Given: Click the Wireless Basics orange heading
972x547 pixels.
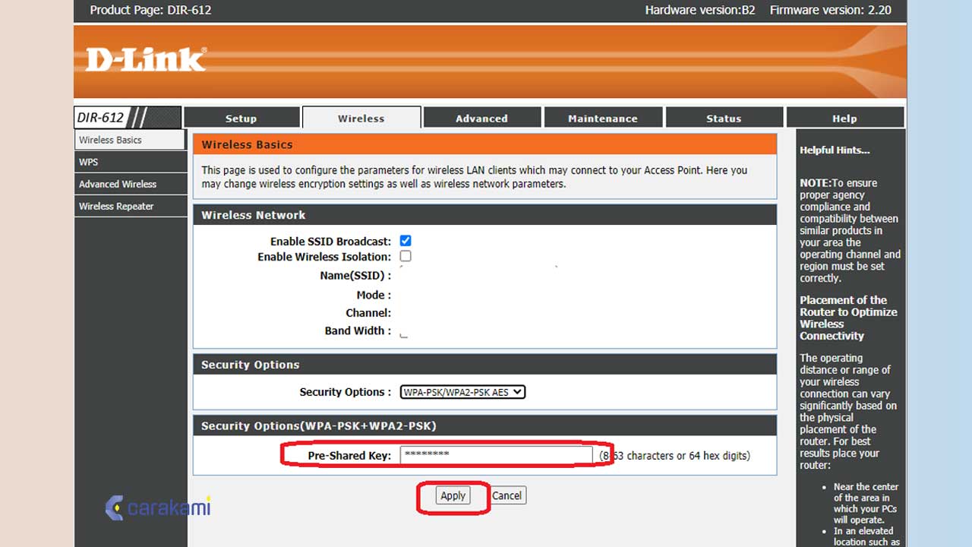Looking at the screenshot, I should tap(484, 144).
